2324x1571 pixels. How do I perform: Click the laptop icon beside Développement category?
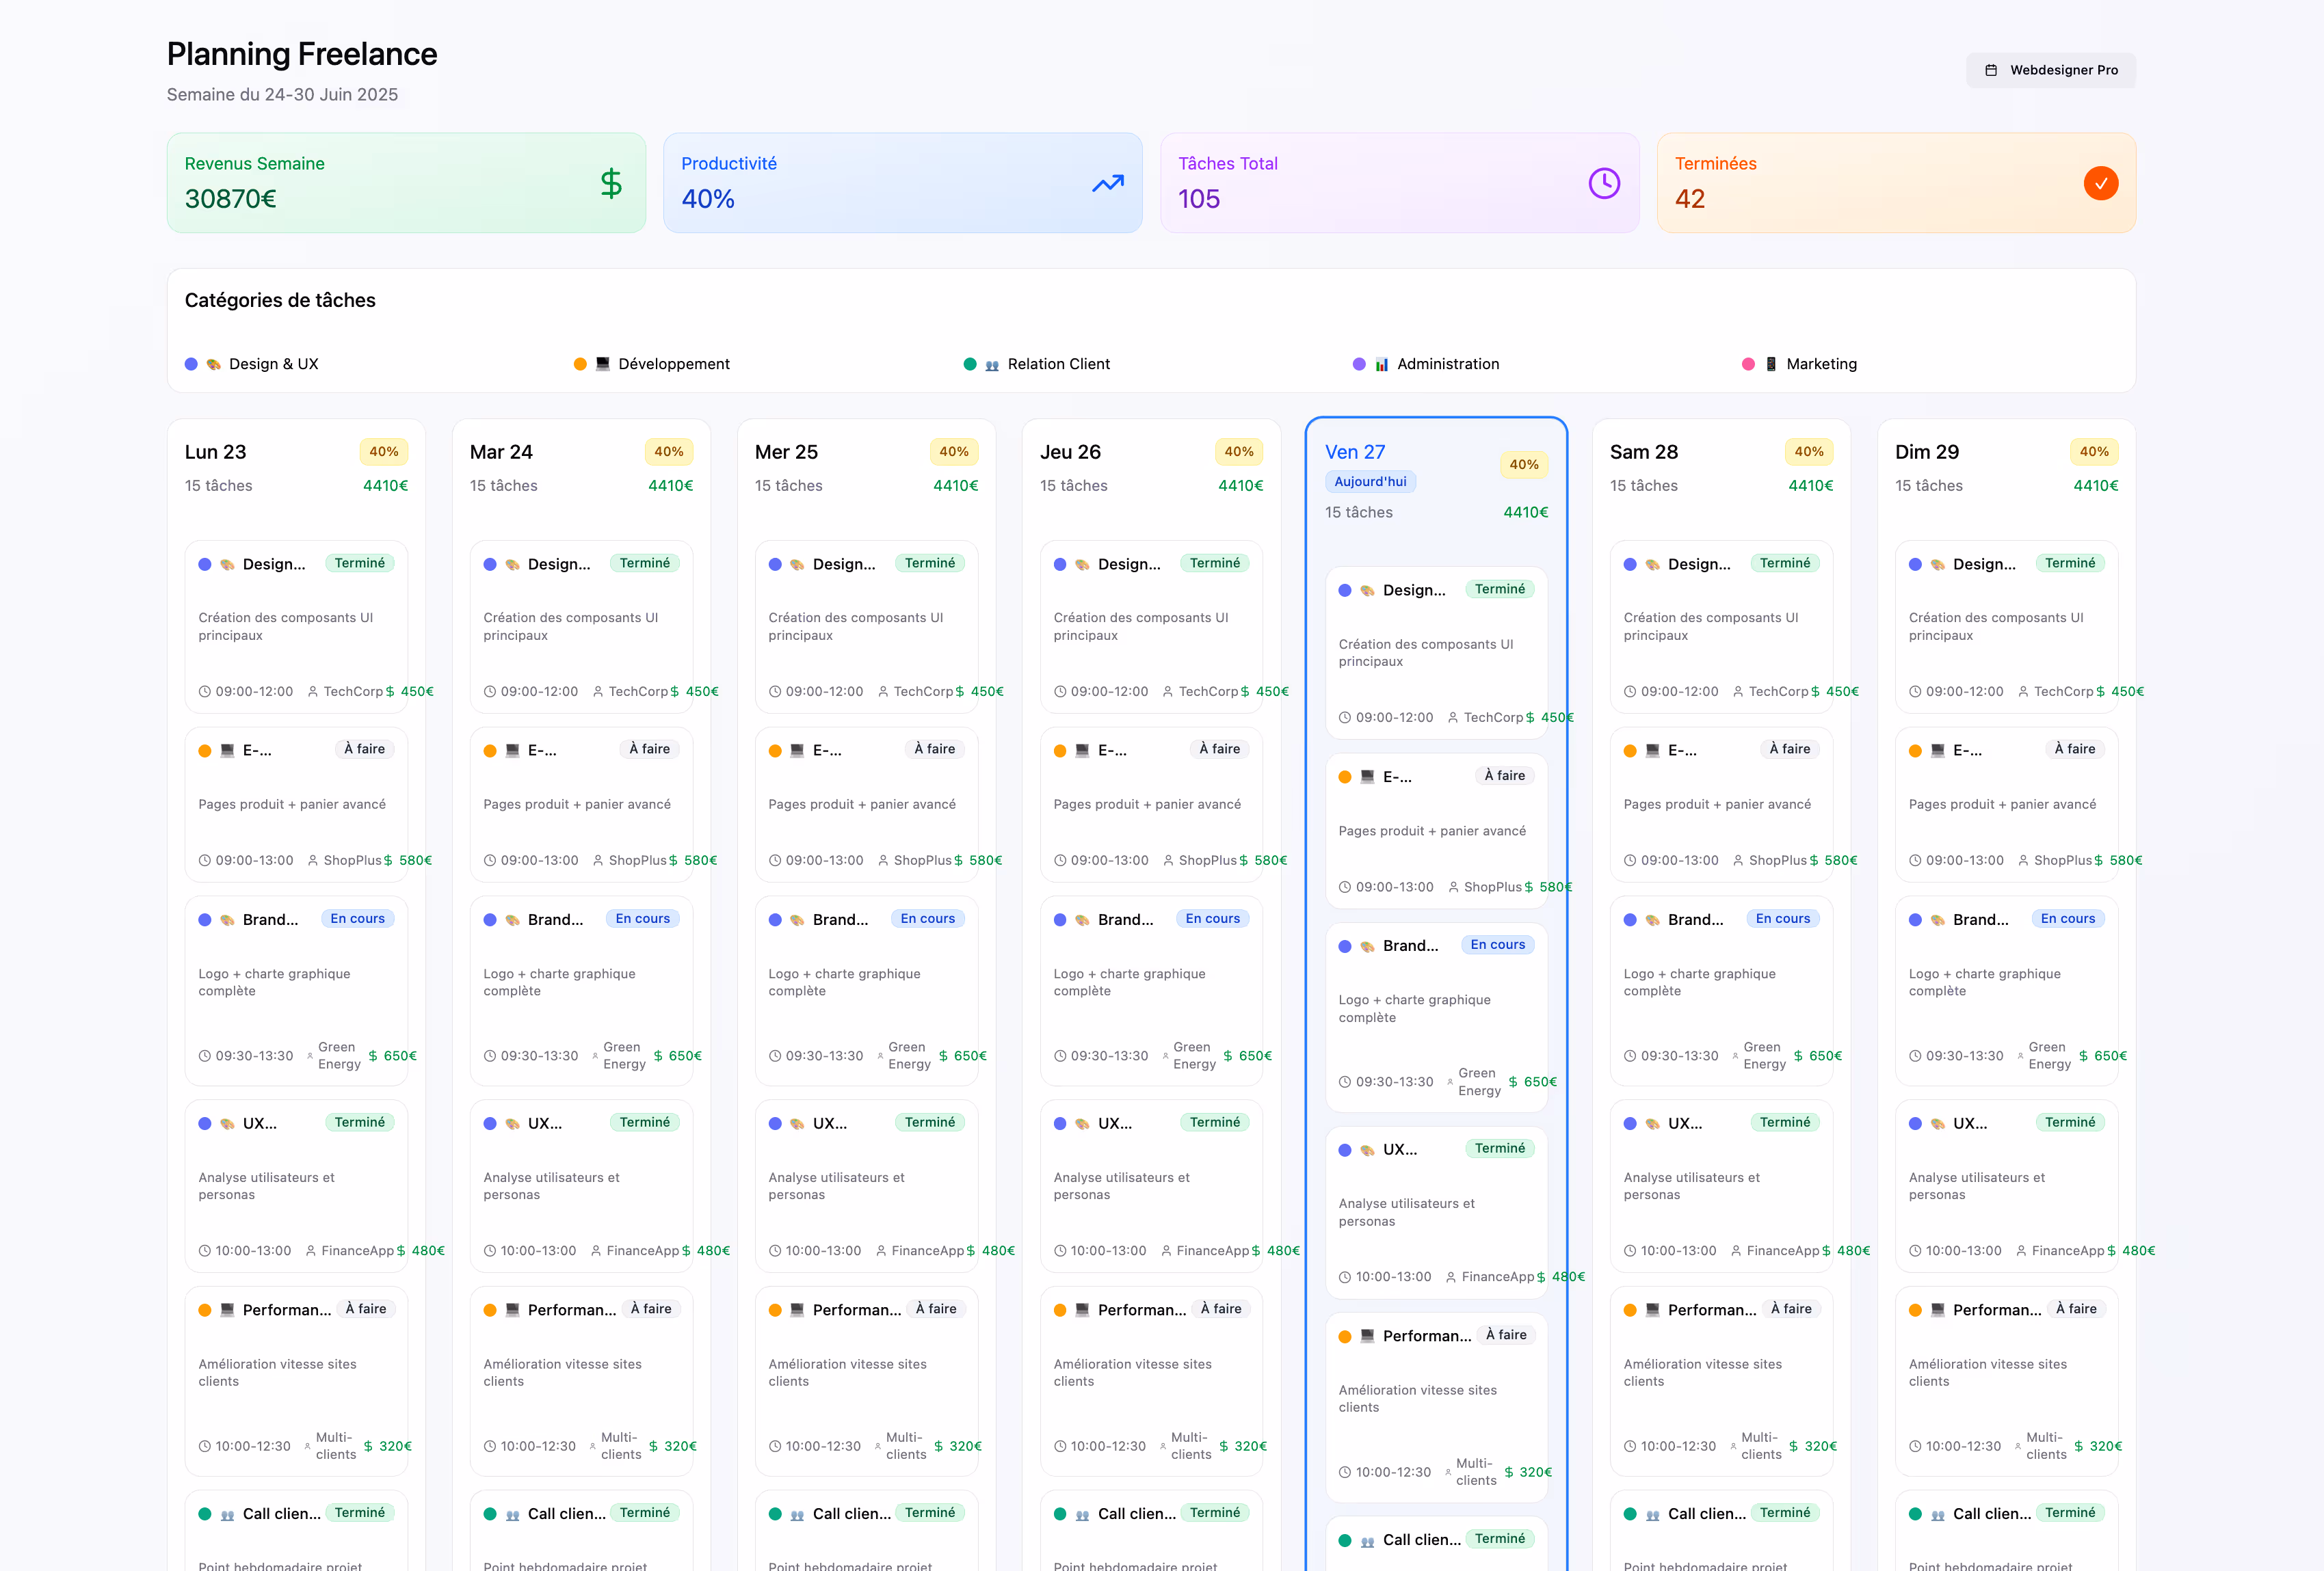click(x=603, y=365)
